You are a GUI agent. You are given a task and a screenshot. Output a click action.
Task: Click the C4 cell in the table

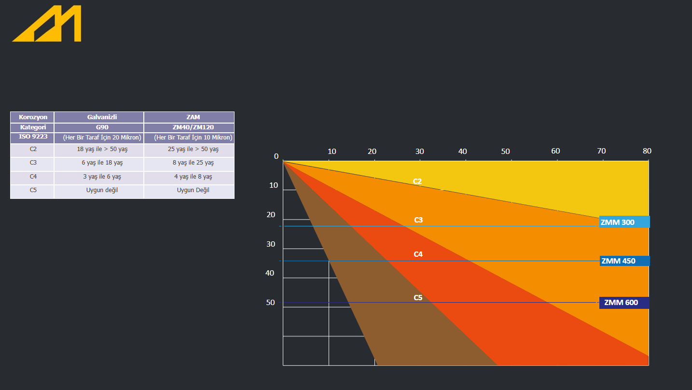(x=32, y=178)
